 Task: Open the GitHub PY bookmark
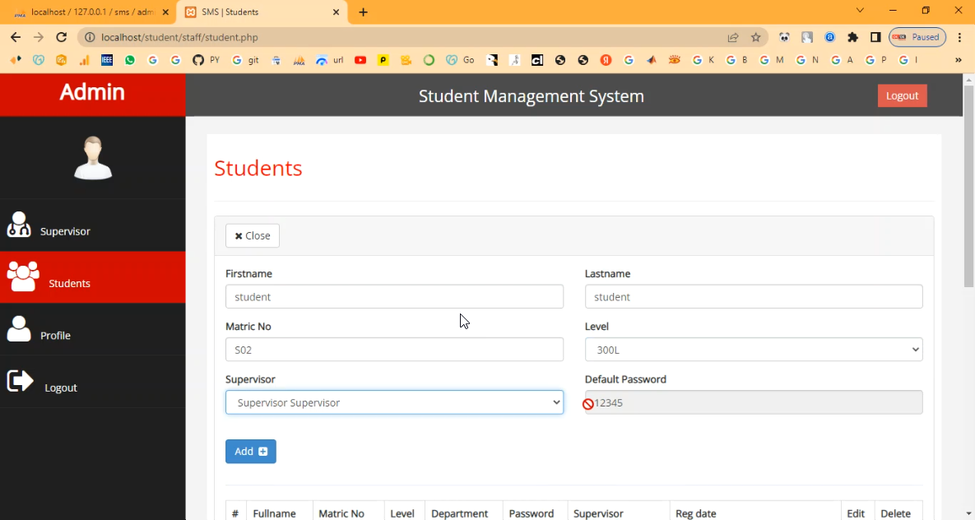(206, 60)
